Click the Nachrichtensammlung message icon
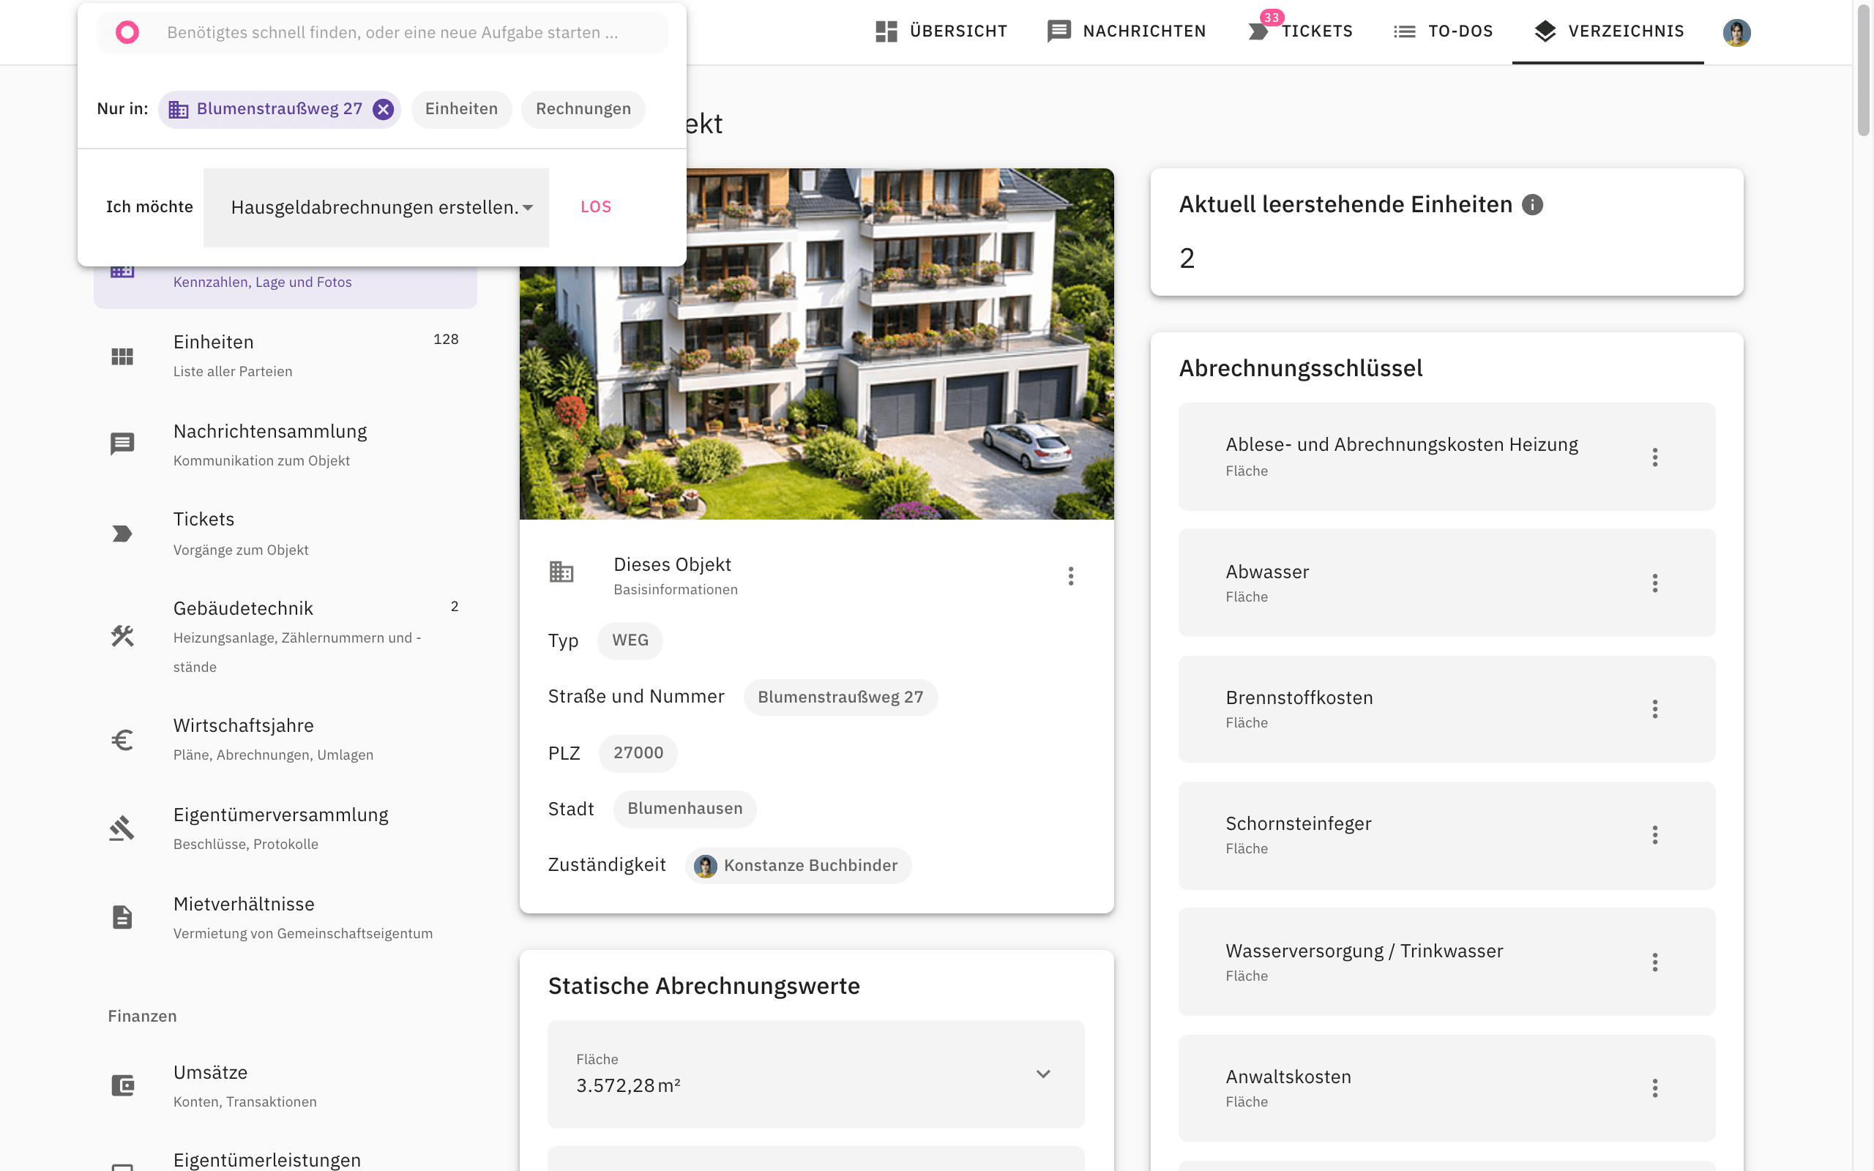The height and width of the screenshot is (1171, 1874). (x=122, y=444)
